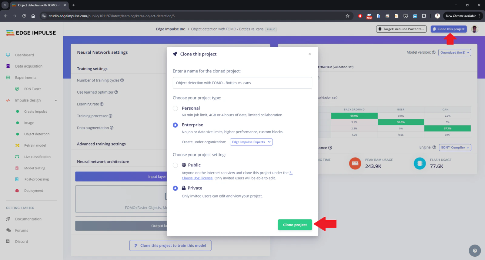Viewport: 485px width, 260px height.
Task: Open EON Tuner
Action: click(x=32, y=89)
